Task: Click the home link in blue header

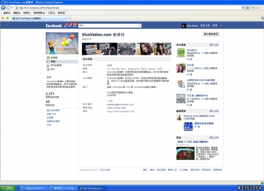Action: (215, 26)
